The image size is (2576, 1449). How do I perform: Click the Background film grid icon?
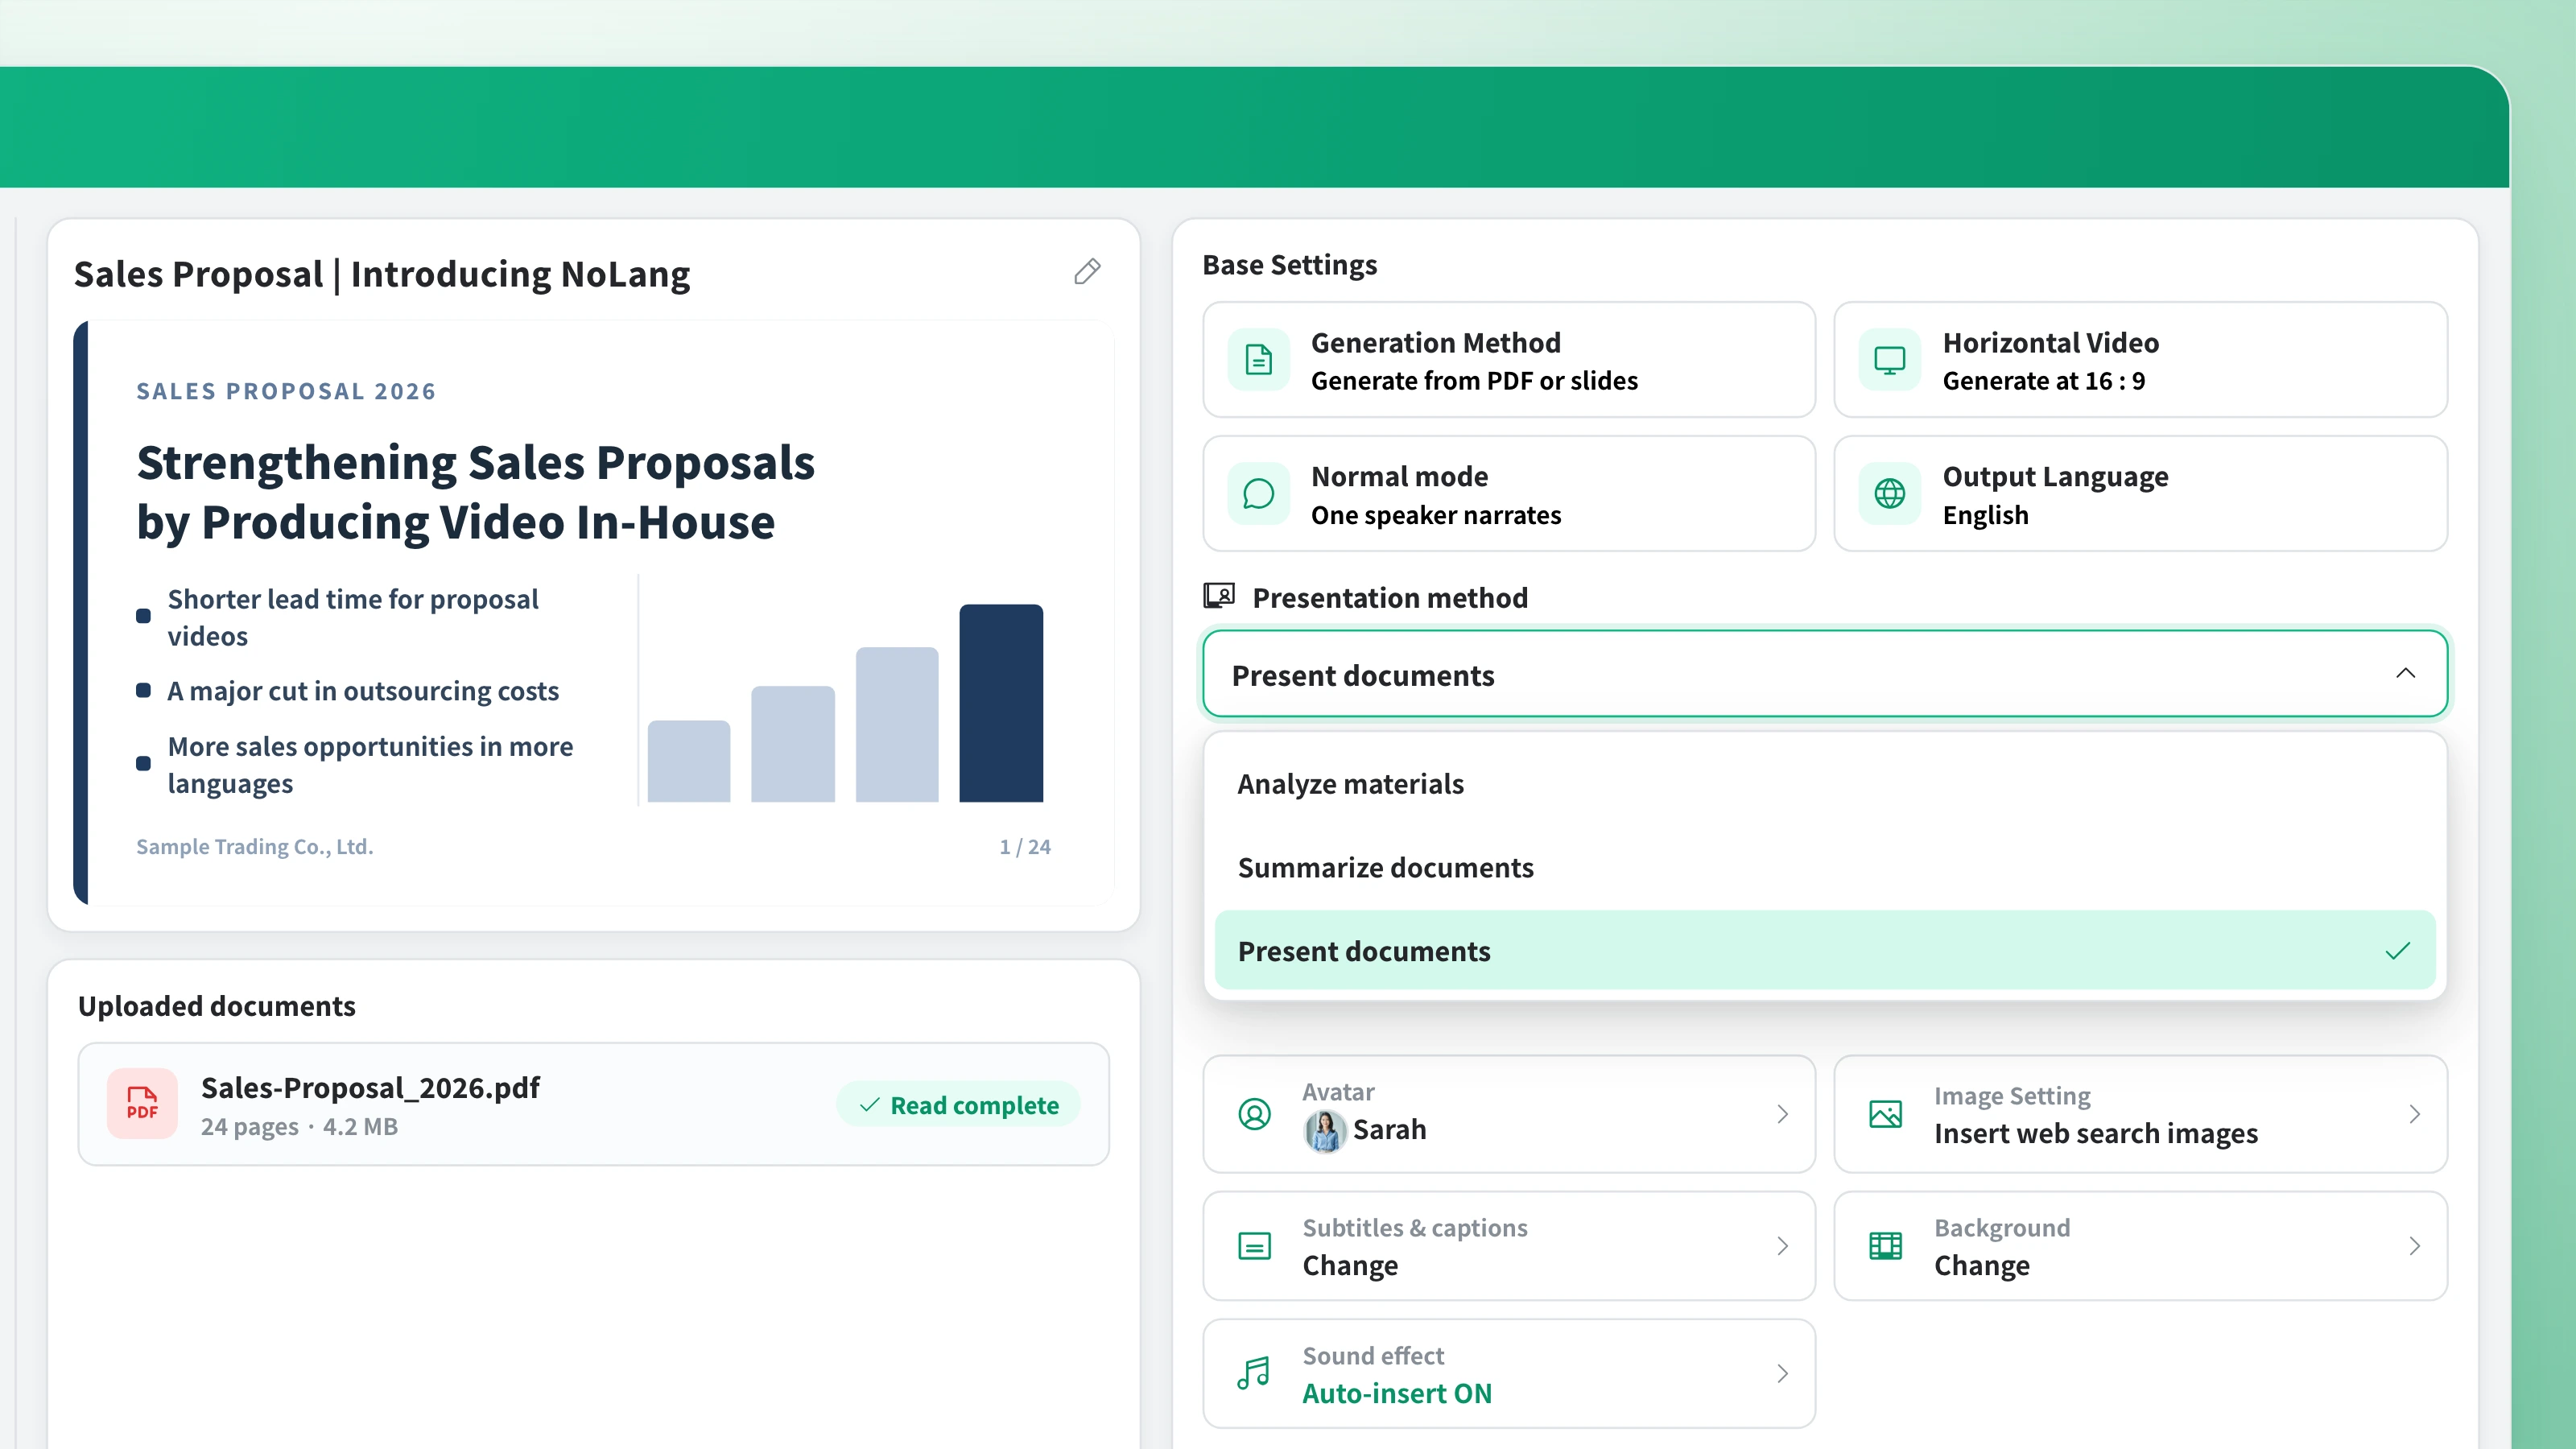pyautogui.click(x=1886, y=1247)
